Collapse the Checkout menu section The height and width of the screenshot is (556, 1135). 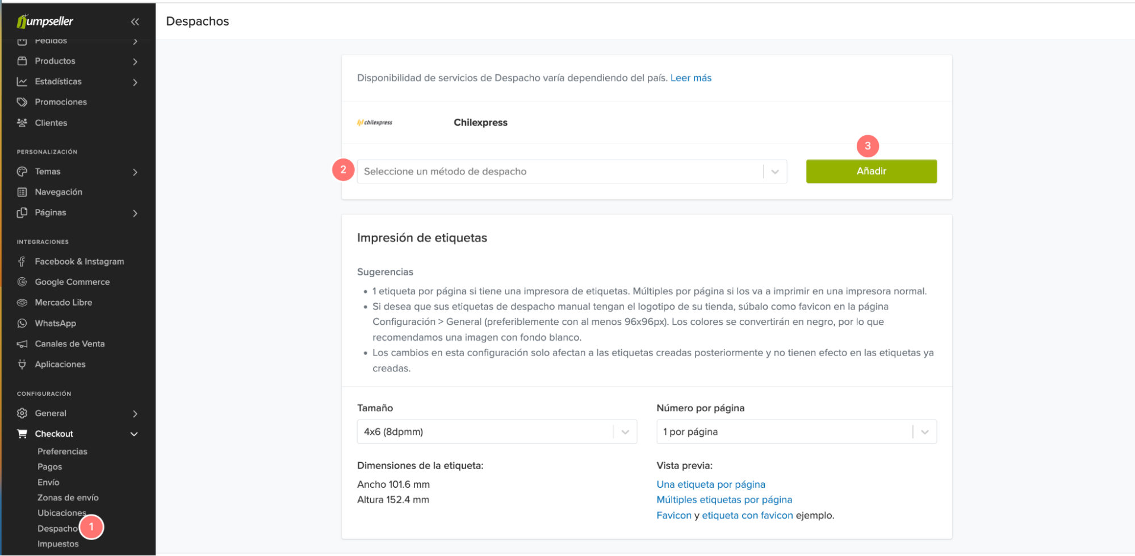pos(135,434)
